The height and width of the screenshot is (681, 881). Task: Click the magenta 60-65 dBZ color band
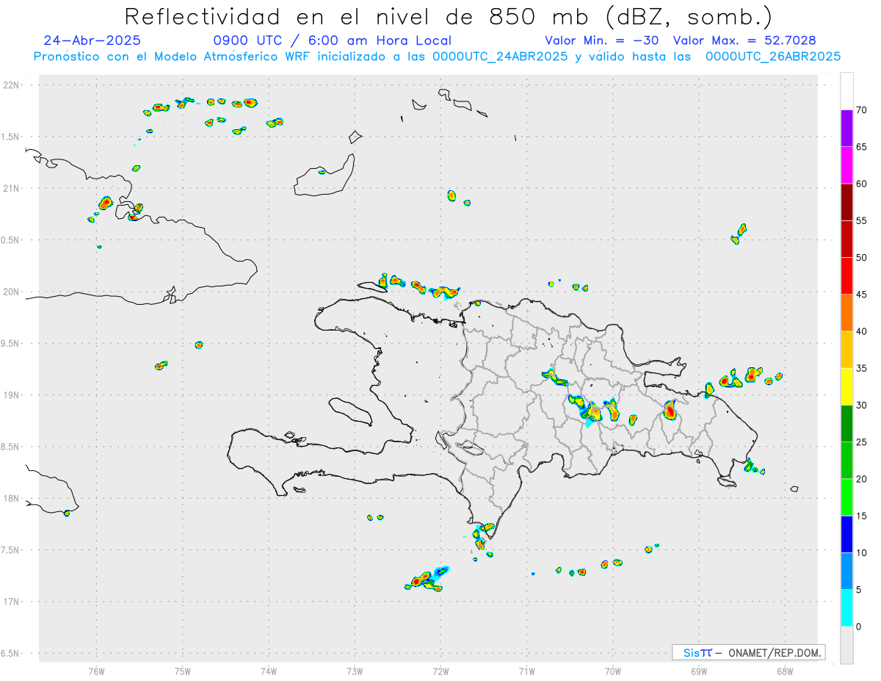(846, 165)
